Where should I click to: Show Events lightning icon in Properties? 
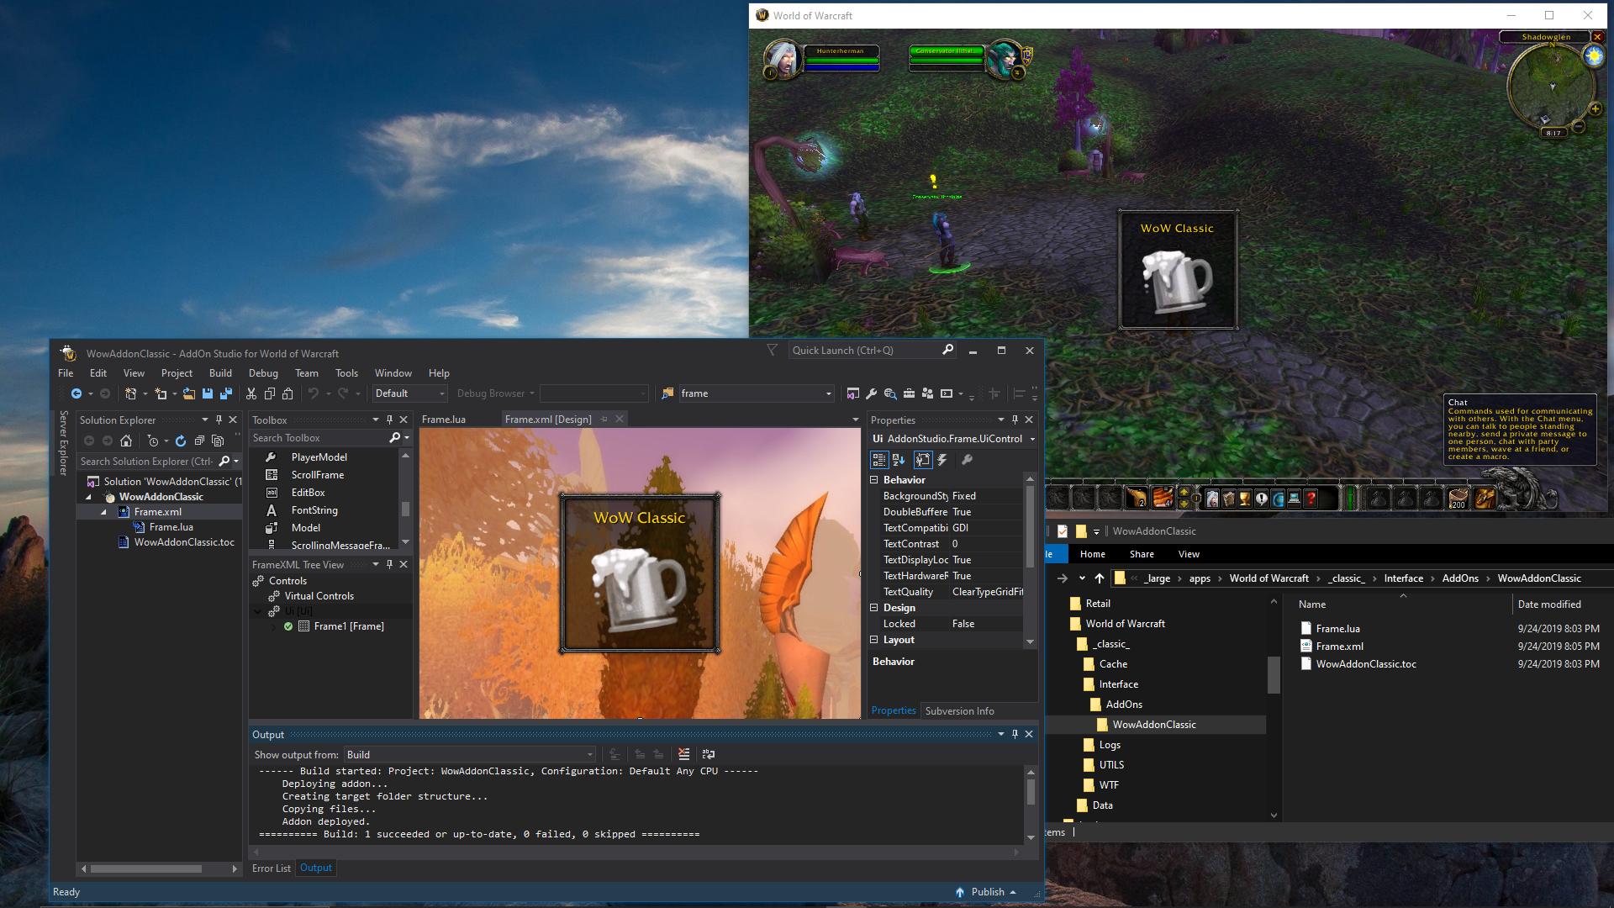(x=942, y=460)
